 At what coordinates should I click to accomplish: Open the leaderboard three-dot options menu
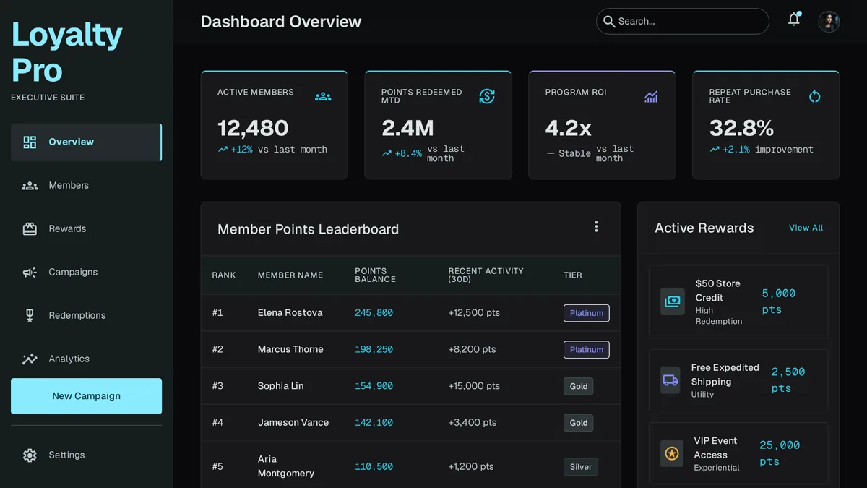point(596,227)
